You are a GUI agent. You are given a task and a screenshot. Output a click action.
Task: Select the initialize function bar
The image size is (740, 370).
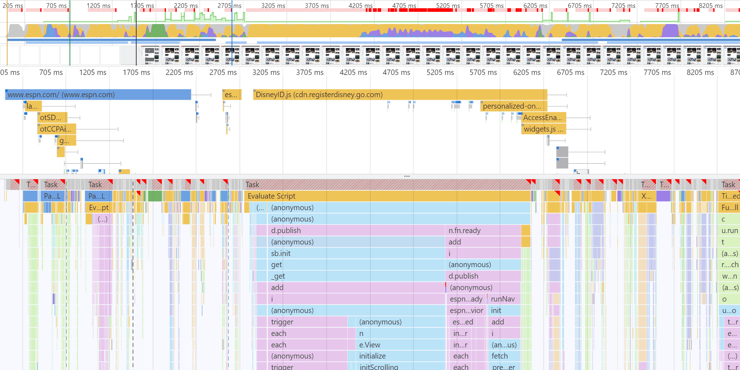(400, 356)
